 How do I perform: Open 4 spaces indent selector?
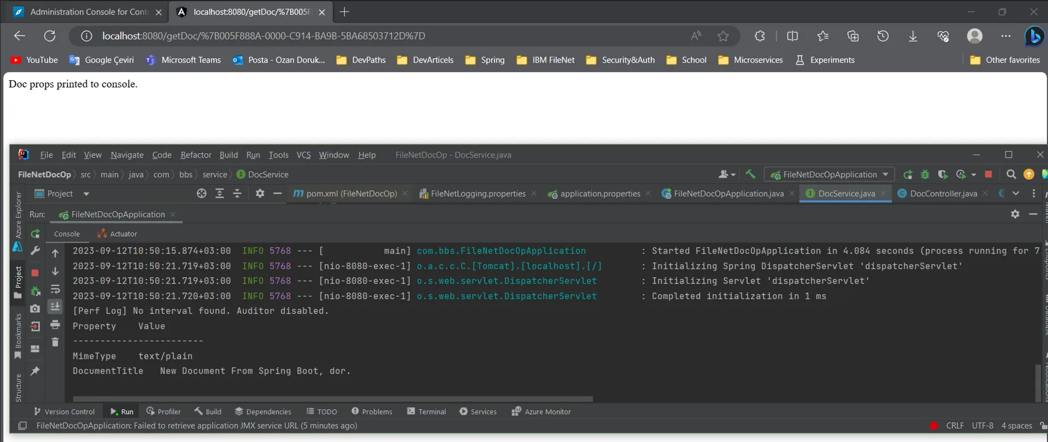pyautogui.click(x=1016, y=426)
